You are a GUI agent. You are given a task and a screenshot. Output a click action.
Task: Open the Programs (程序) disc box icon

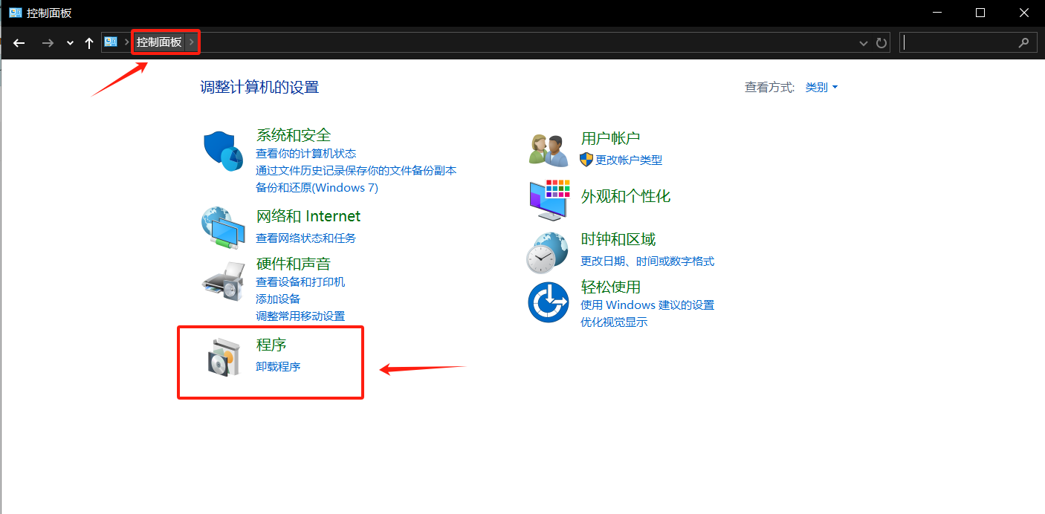tap(223, 357)
